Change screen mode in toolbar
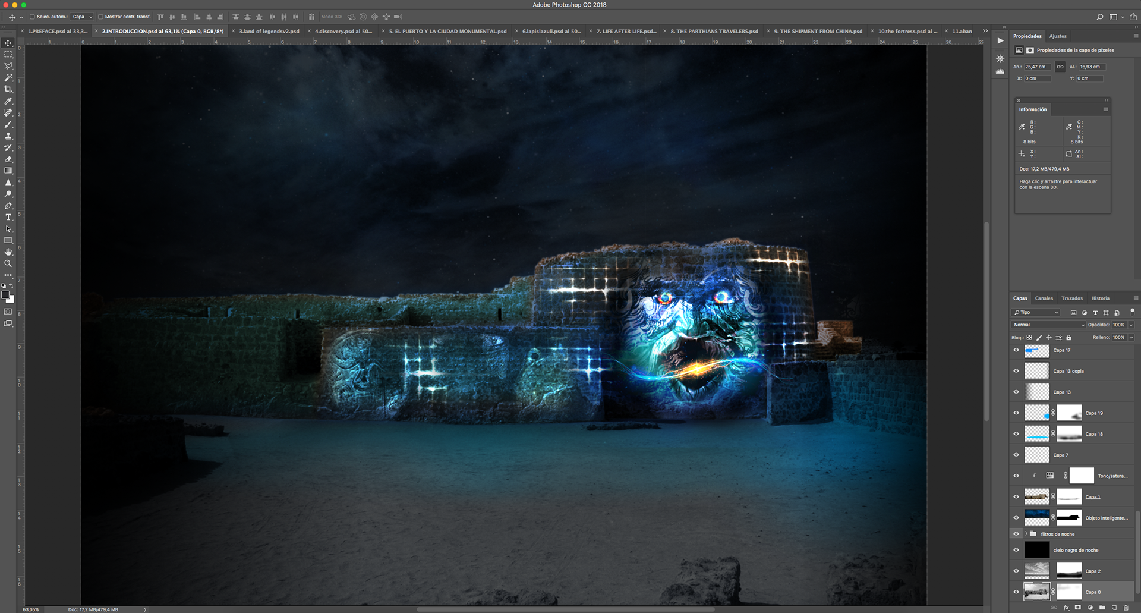Image resolution: width=1141 pixels, height=613 pixels. click(x=8, y=323)
